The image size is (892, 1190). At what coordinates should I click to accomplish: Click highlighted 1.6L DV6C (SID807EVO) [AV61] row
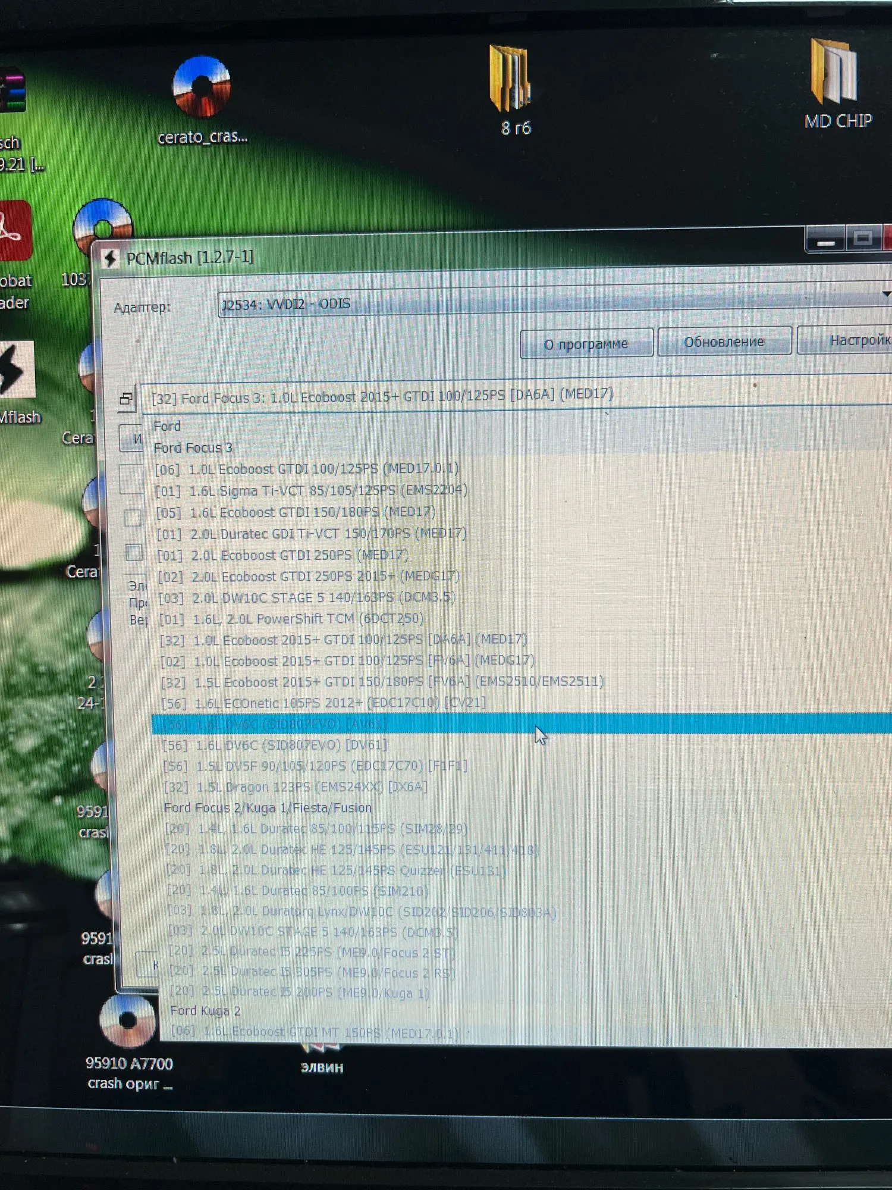coord(521,724)
